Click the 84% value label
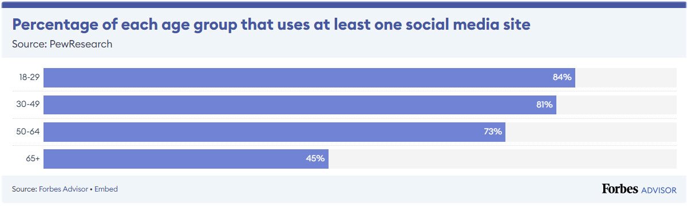The width and height of the screenshot is (688, 207). (x=562, y=78)
